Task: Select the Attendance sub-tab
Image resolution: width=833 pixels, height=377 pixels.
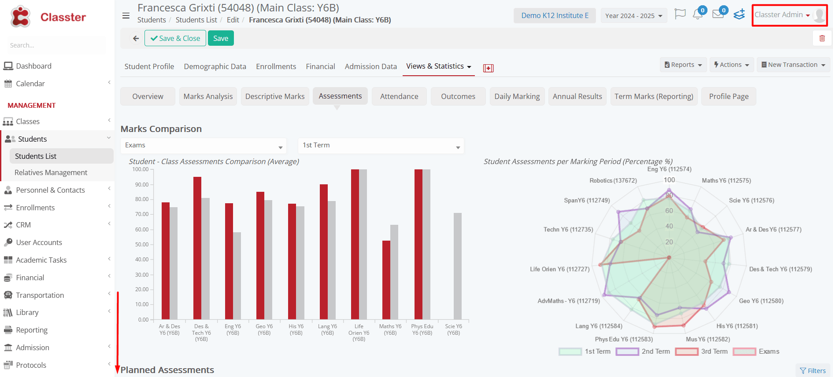Action: [x=399, y=96]
